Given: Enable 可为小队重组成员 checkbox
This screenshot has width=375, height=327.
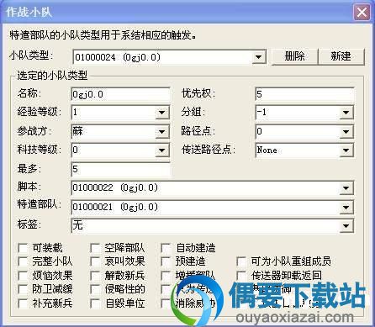Looking at the screenshot, I should coord(241,261).
